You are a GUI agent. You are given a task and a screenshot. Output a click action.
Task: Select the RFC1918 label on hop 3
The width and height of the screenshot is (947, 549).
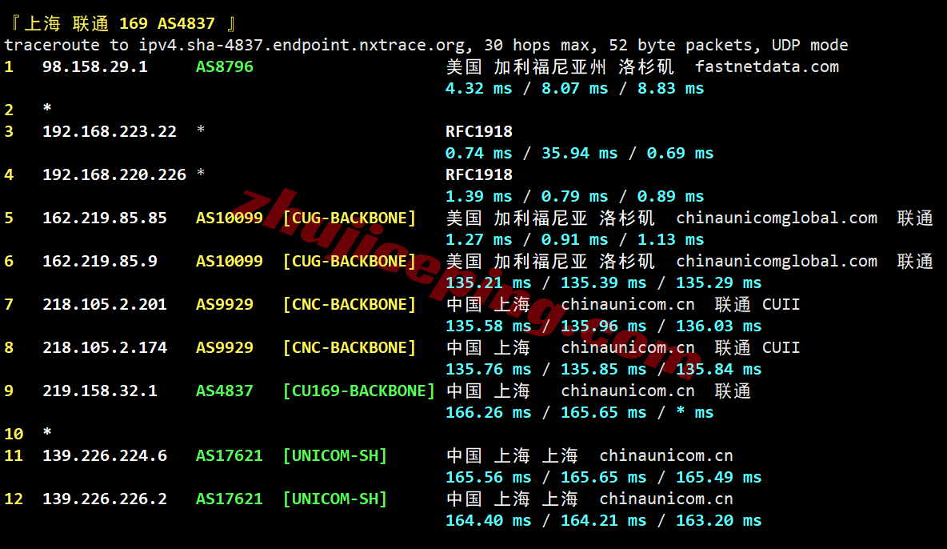coord(479,131)
